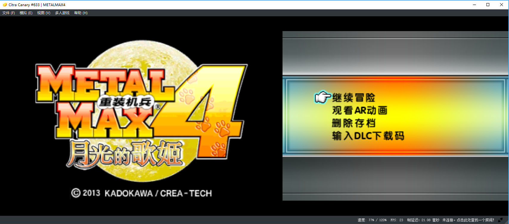Viewport: 509px width, 224px height.
Task: Select 观看AR动画 option
Action: tap(360, 110)
